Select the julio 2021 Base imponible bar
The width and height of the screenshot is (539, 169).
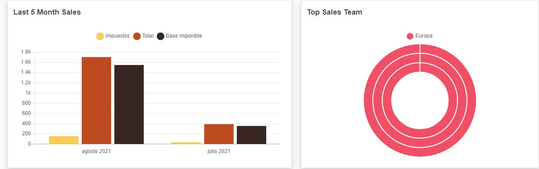click(x=251, y=135)
